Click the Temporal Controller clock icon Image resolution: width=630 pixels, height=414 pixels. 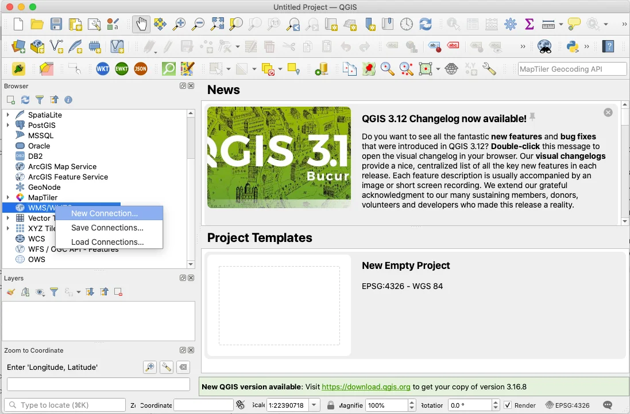click(x=406, y=24)
